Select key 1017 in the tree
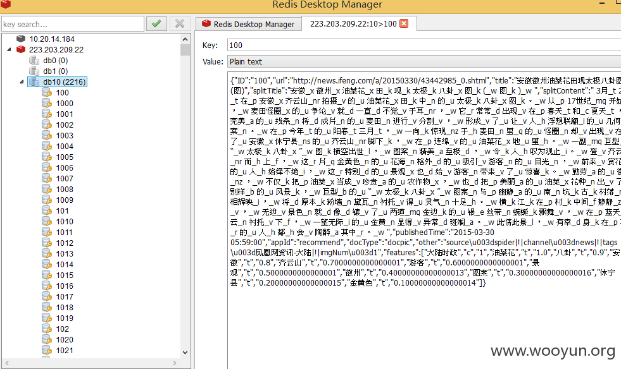This screenshot has width=621, height=369. (65, 296)
